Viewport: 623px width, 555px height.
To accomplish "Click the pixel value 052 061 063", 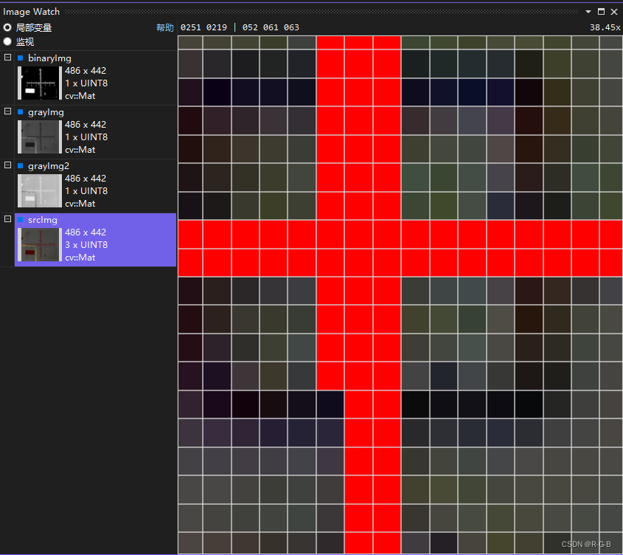I will click(271, 27).
